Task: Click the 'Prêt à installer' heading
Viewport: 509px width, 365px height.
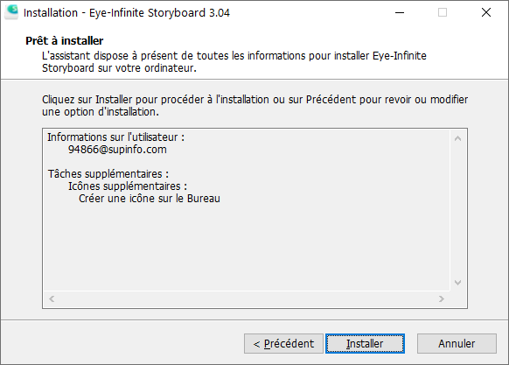Action: [x=64, y=40]
